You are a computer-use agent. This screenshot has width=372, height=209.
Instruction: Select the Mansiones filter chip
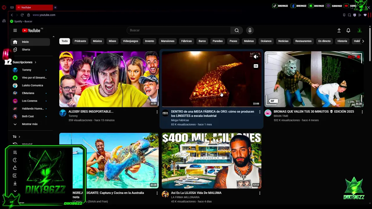click(168, 41)
